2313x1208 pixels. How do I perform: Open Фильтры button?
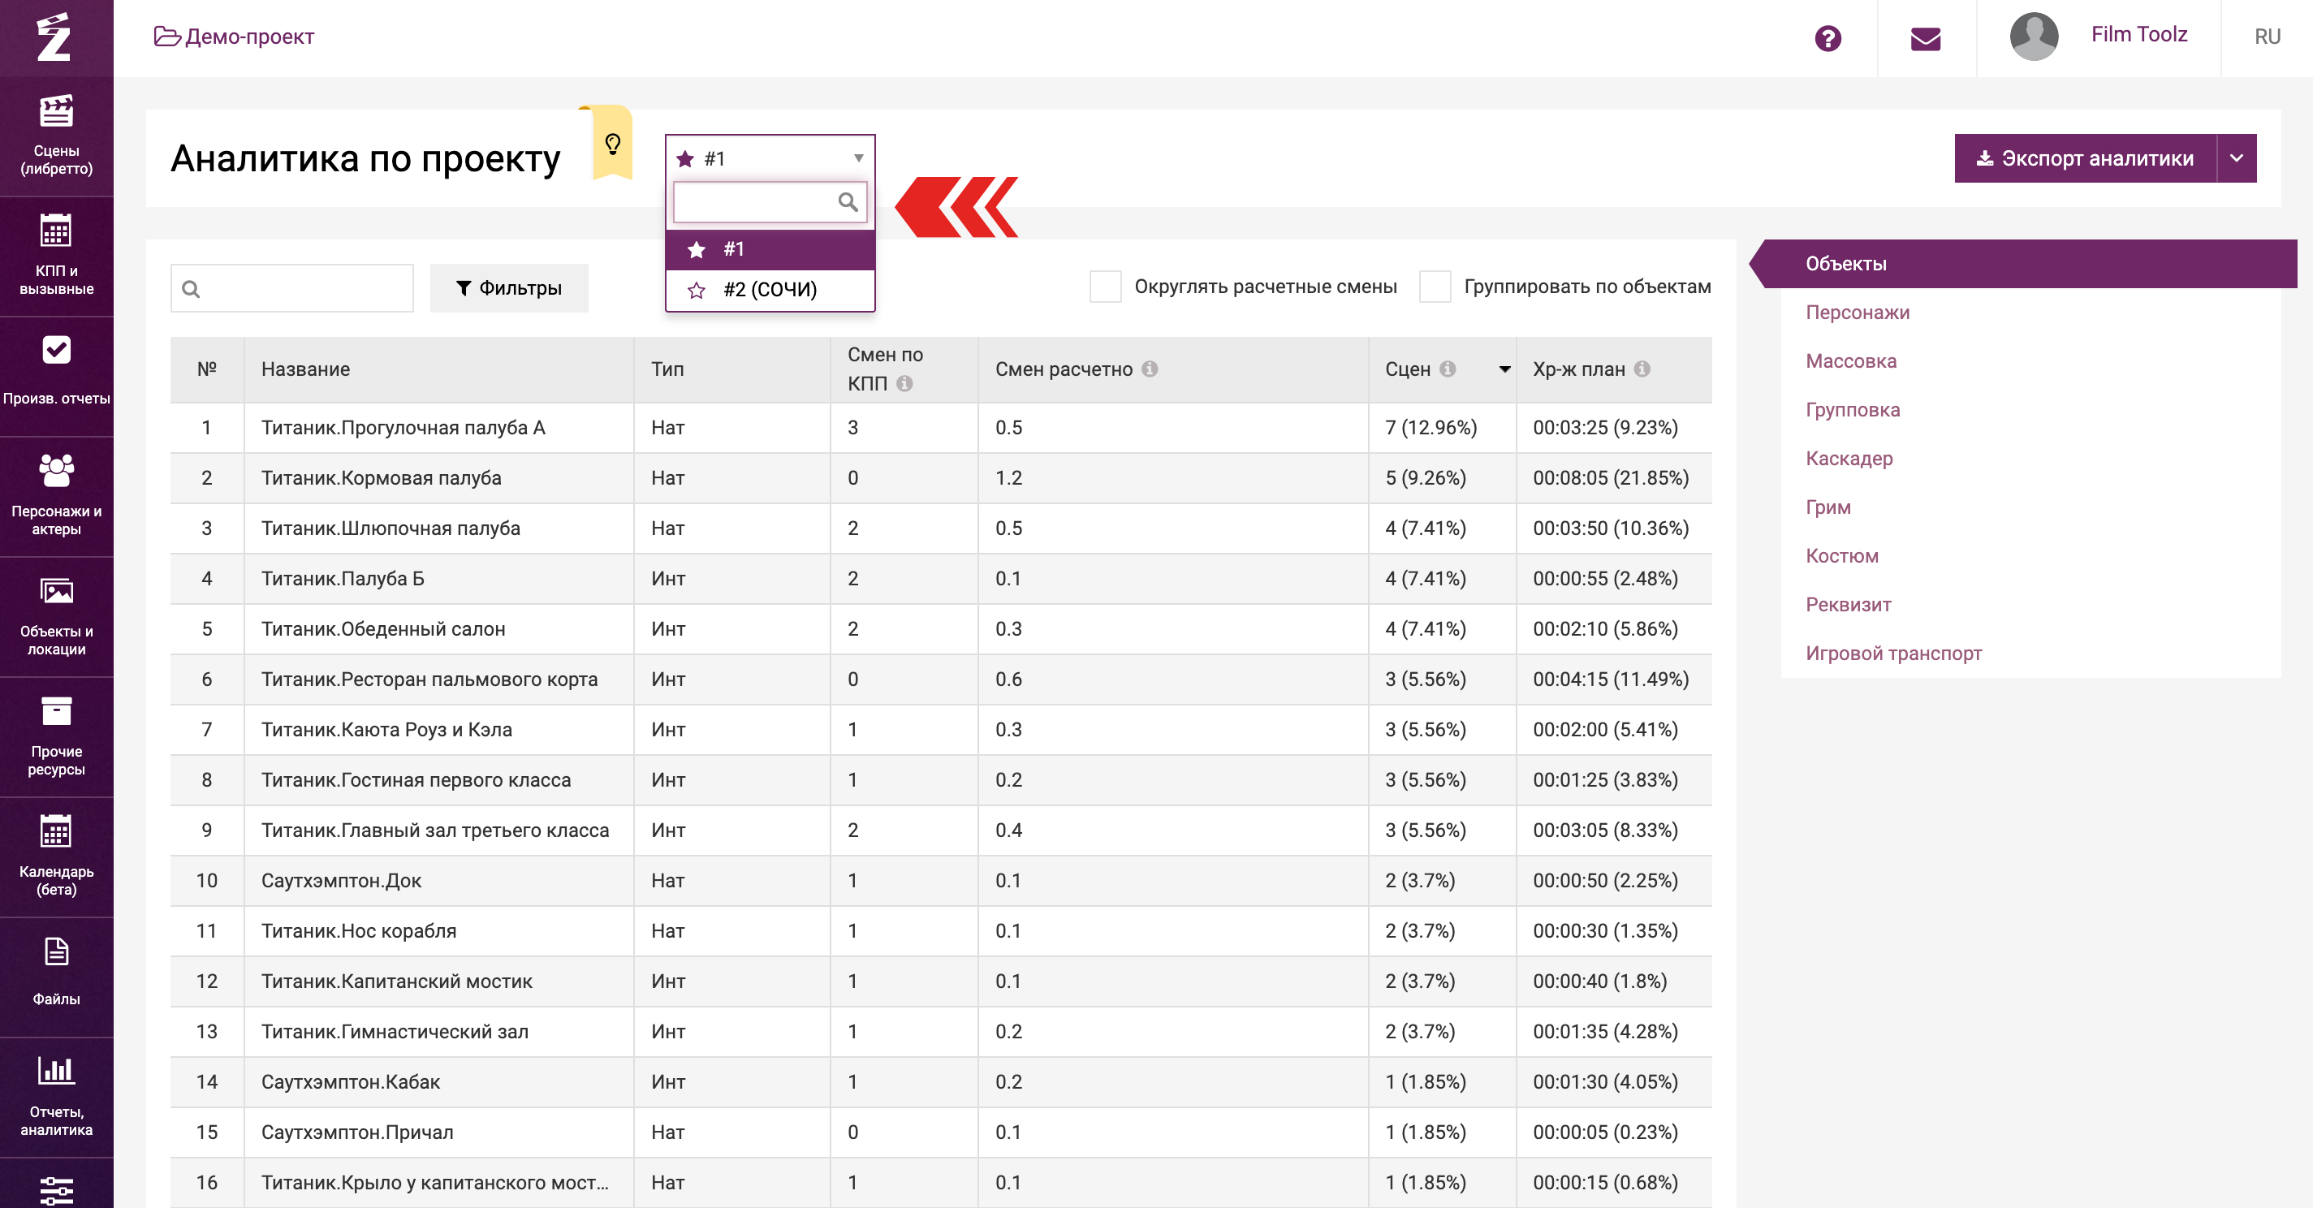point(509,288)
